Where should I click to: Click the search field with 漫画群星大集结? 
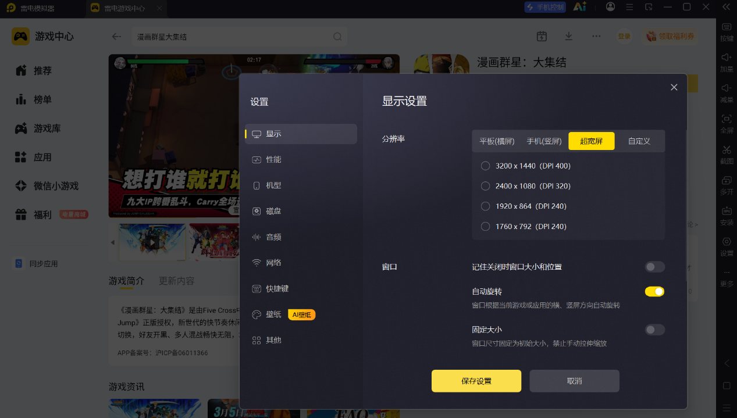tap(239, 37)
